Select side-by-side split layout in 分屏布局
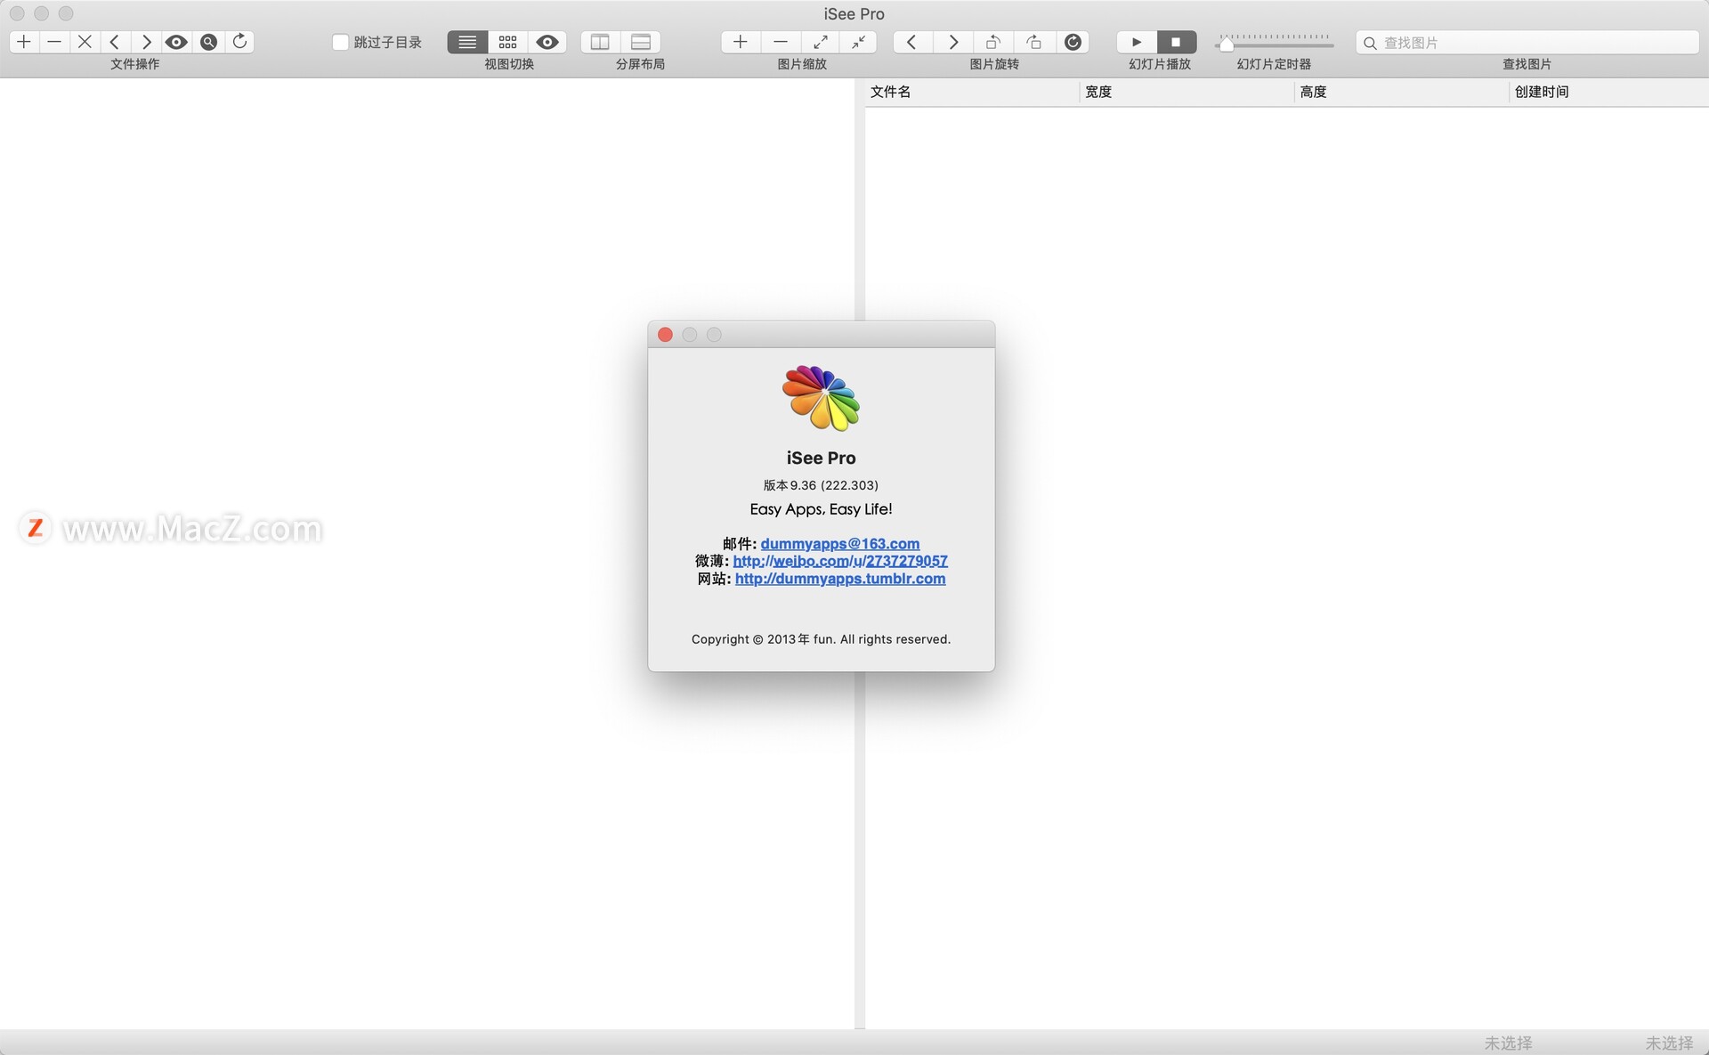This screenshot has width=1709, height=1055. point(600,42)
